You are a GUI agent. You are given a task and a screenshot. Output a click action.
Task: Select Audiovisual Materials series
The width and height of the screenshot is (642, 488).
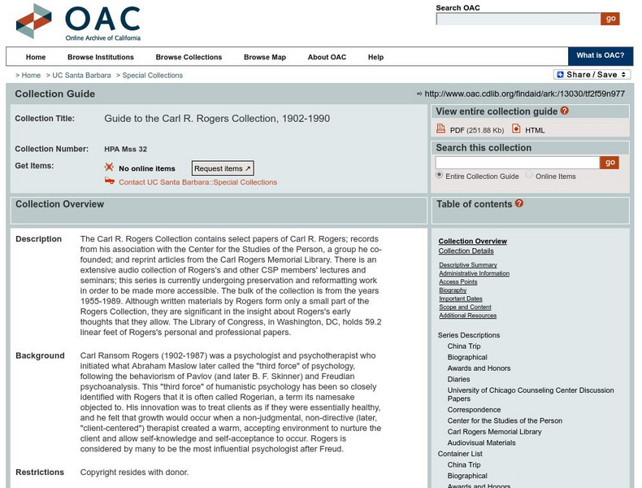coord(481,443)
